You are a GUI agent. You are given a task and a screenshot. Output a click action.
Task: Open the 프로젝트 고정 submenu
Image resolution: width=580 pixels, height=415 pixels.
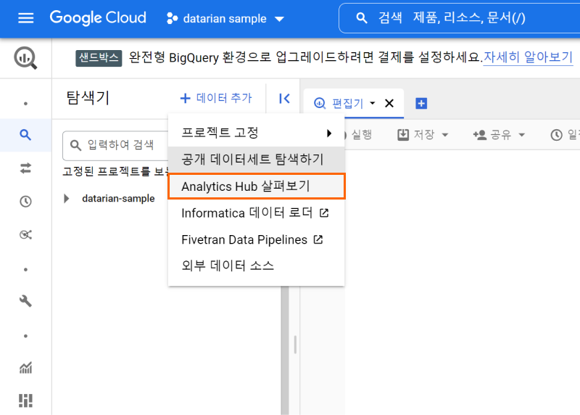click(x=256, y=133)
